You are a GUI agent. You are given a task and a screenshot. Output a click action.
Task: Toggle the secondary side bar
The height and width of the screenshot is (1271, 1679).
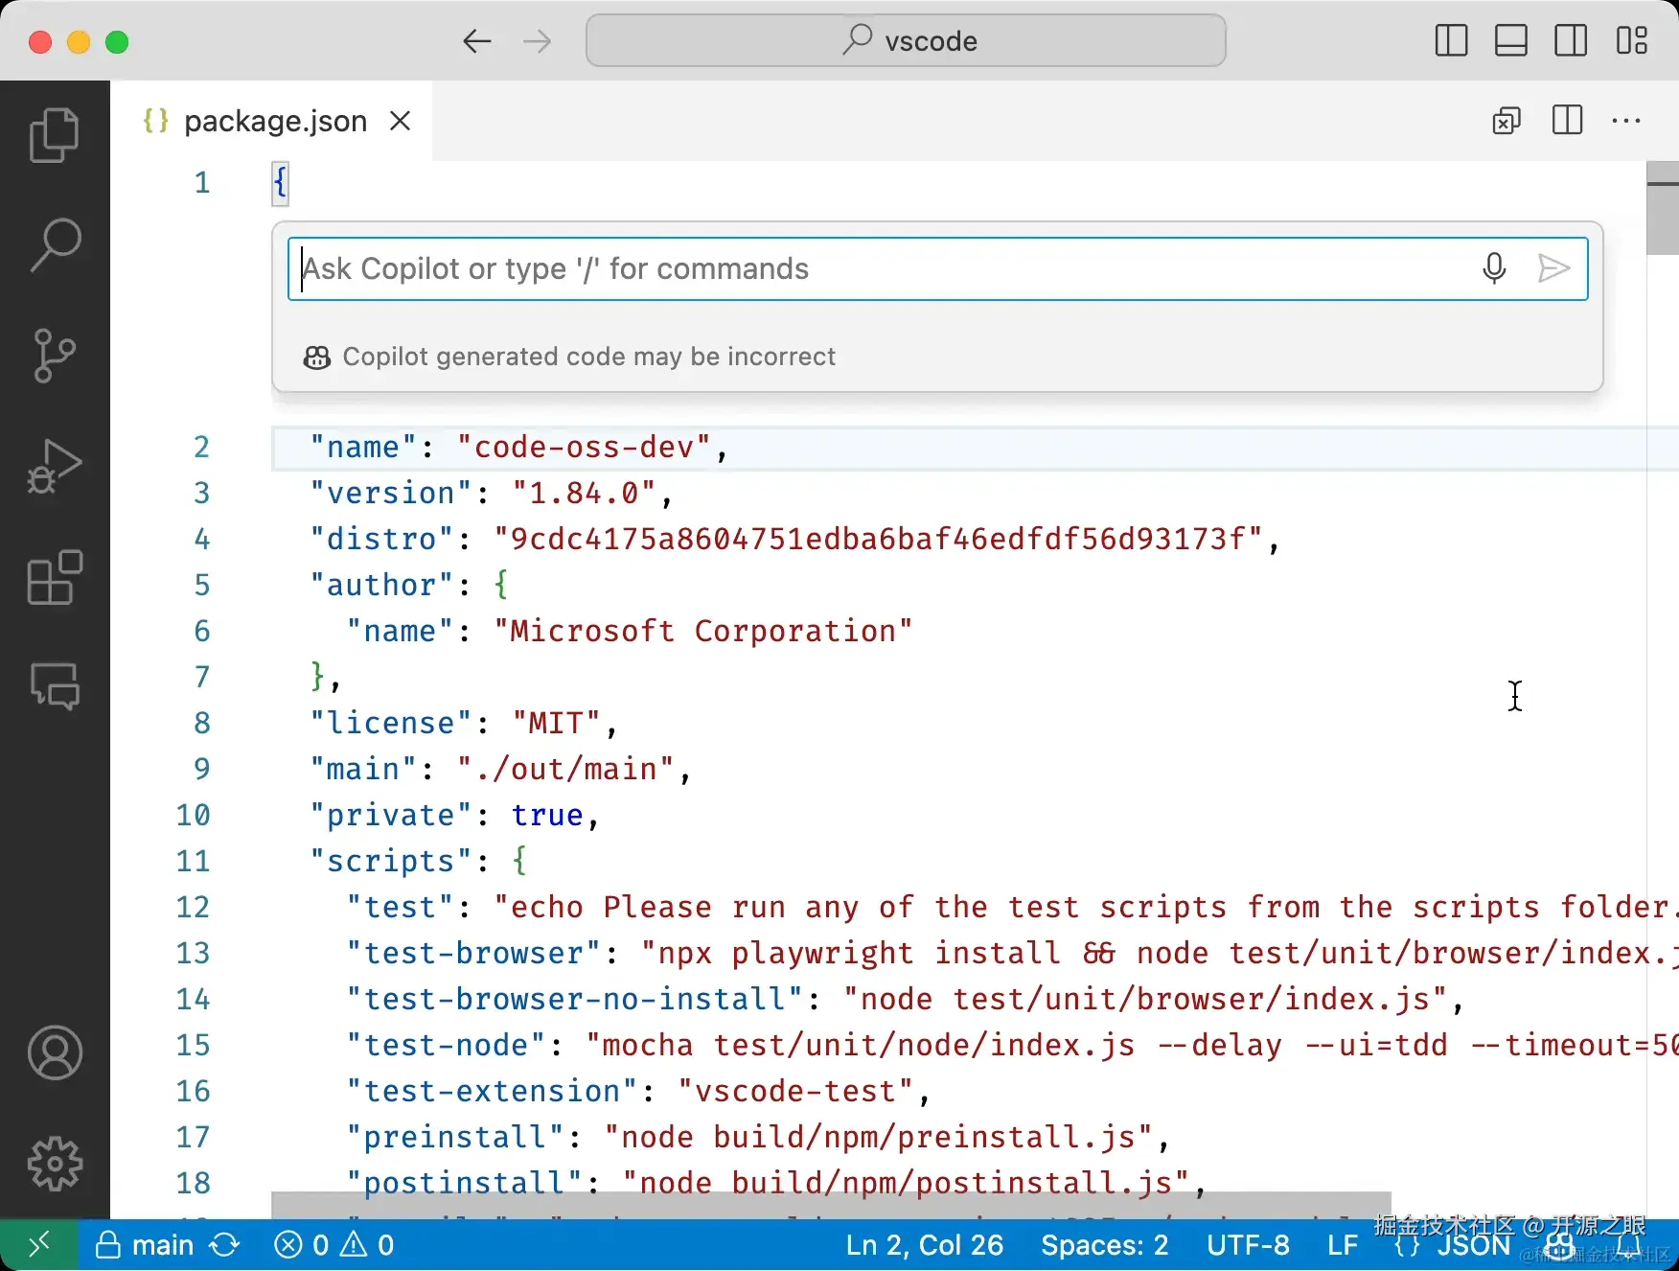1571,40
